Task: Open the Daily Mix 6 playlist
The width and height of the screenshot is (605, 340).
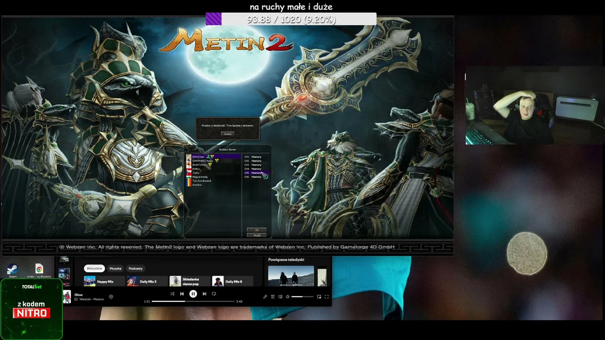Action: 233,281
